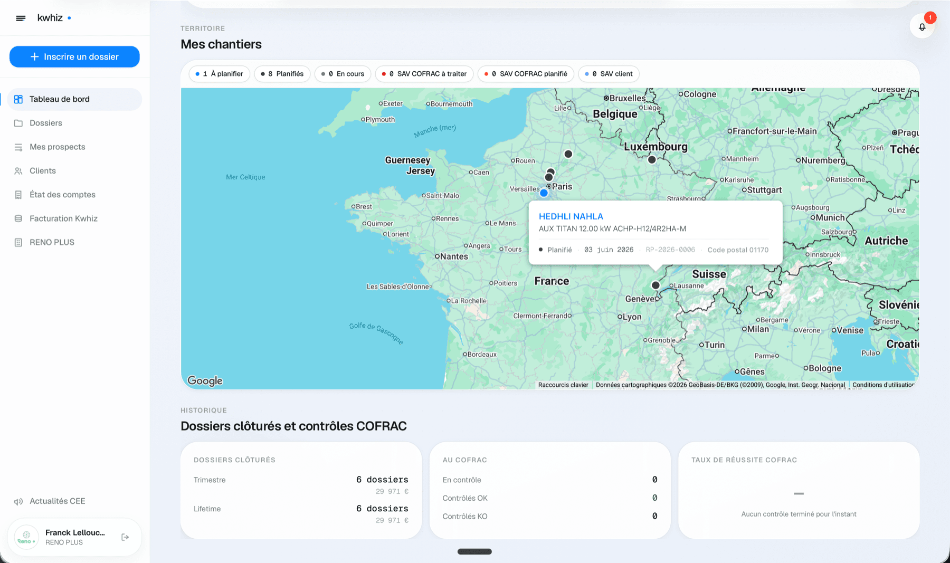The image size is (950, 563).
Task: Click 'Dossiers clôturés et contrôles COFRAC' heading
Action: 293,426
